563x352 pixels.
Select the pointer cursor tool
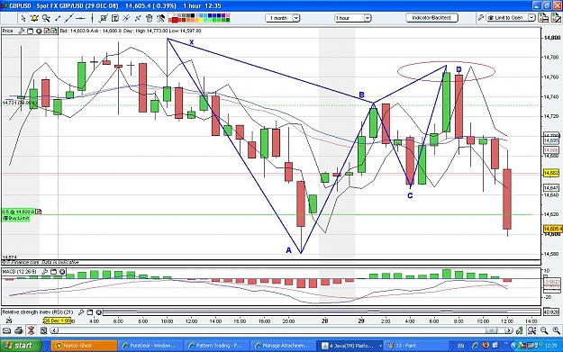(x=23, y=18)
